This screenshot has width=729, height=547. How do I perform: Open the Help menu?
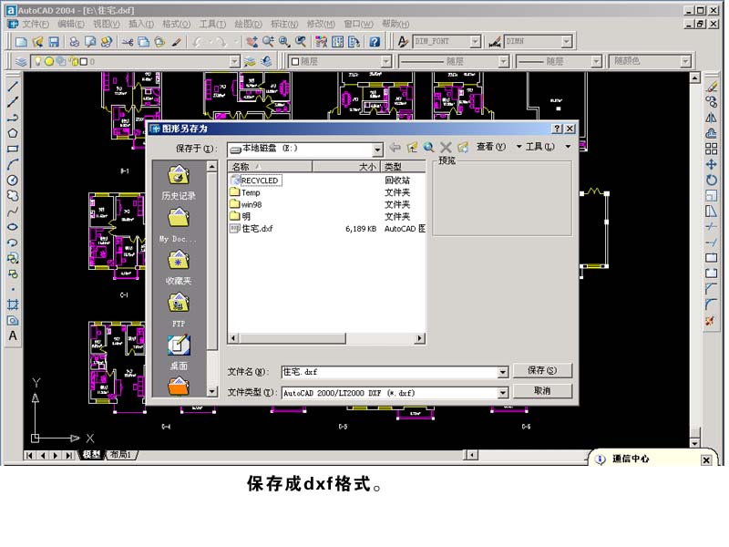coord(395,24)
